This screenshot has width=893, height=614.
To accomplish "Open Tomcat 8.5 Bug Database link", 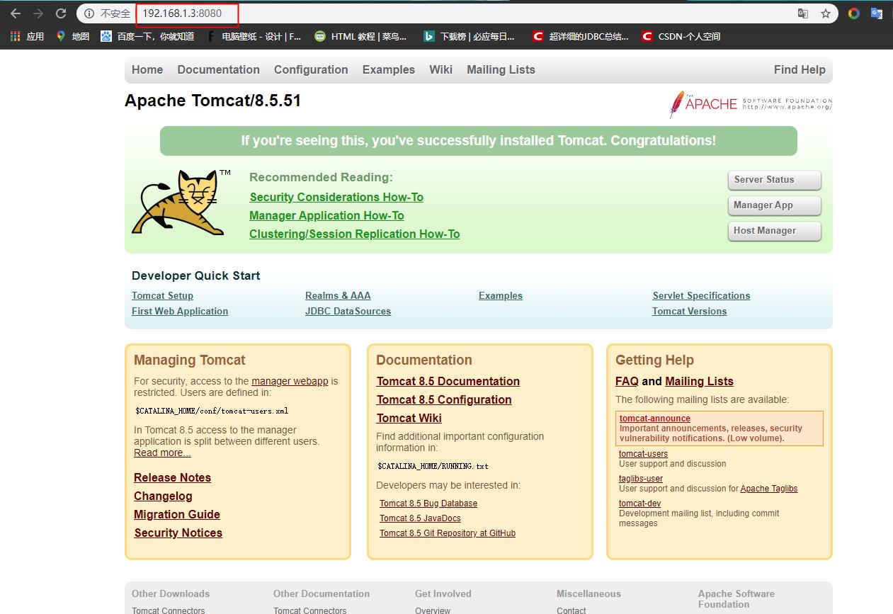I will click(x=428, y=504).
